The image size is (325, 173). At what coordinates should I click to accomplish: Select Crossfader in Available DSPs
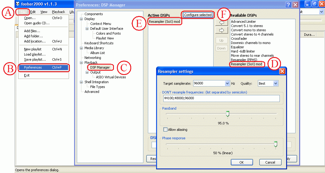[239, 39]
